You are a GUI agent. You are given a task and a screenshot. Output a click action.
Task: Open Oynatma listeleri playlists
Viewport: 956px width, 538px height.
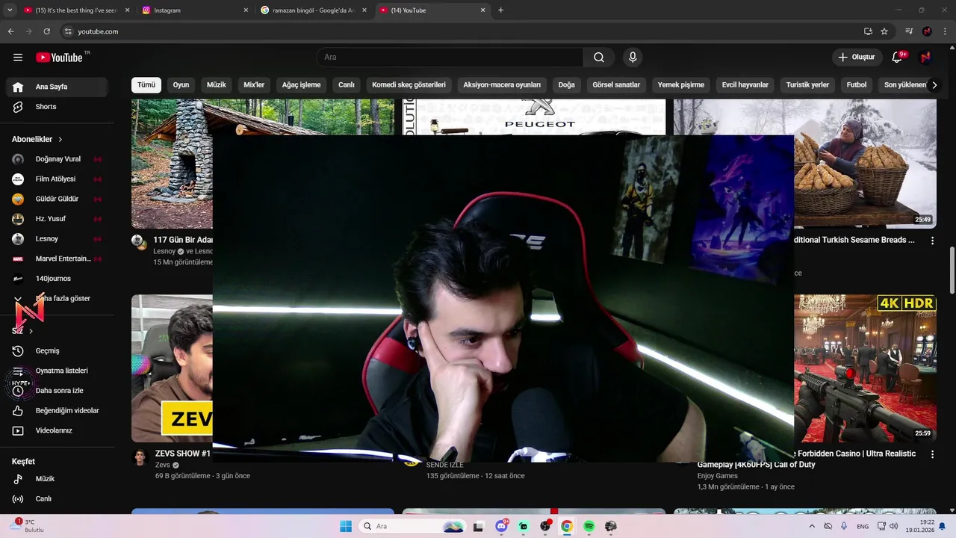(x=57, y=371)
